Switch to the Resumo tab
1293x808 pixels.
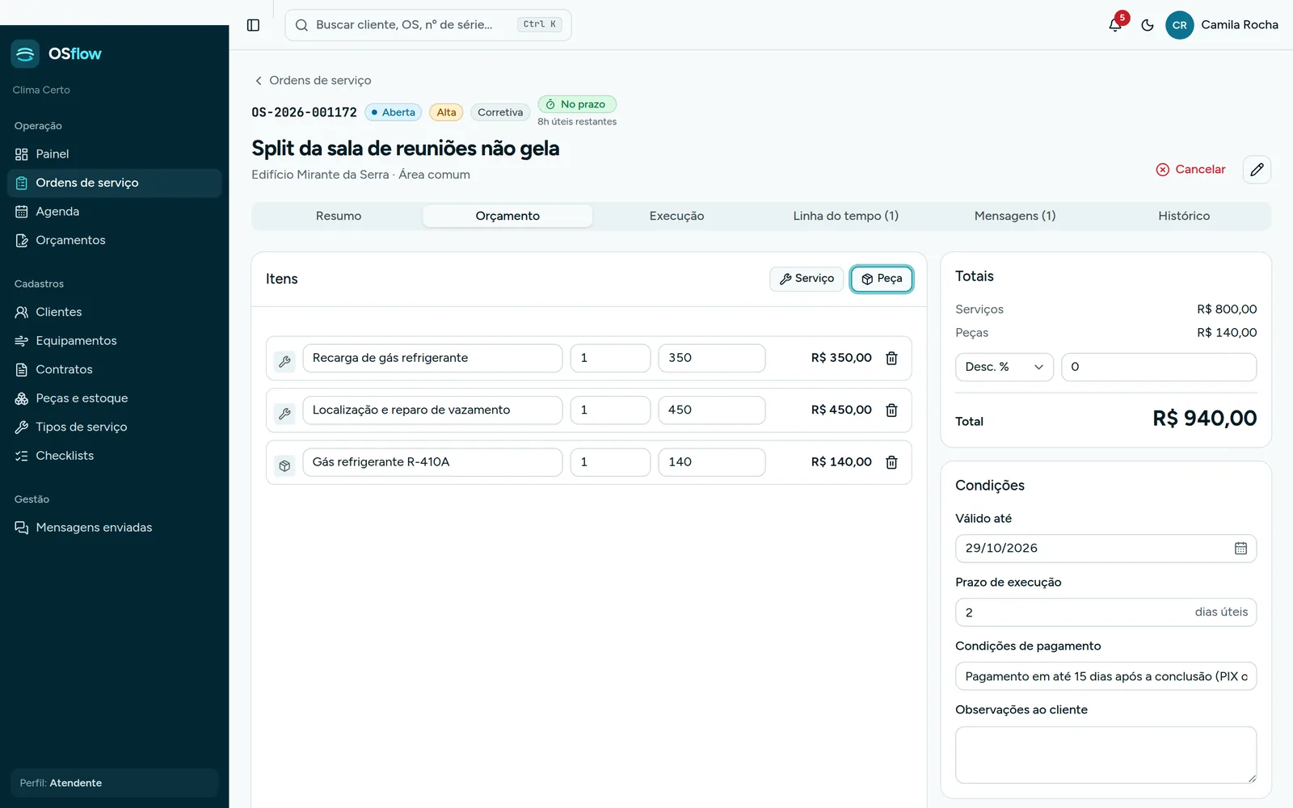click(339, 216)
